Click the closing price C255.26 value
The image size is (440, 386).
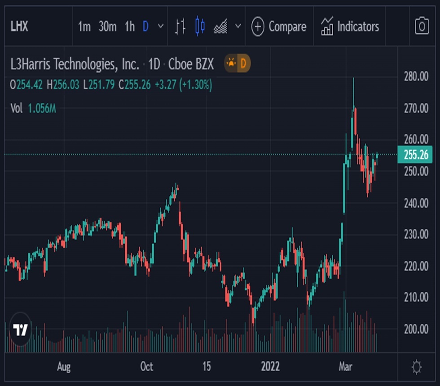tap(134, 85)
